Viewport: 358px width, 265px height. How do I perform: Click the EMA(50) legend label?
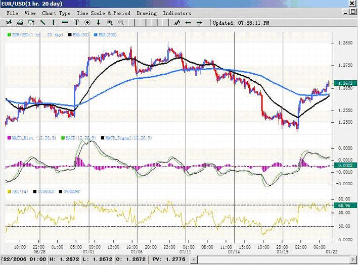pyautogui.click(x=81, y=35)
